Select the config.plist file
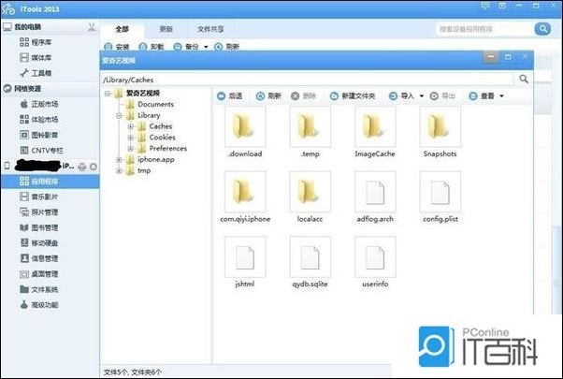The image size is (563, 379). click(x=440, y=197)
